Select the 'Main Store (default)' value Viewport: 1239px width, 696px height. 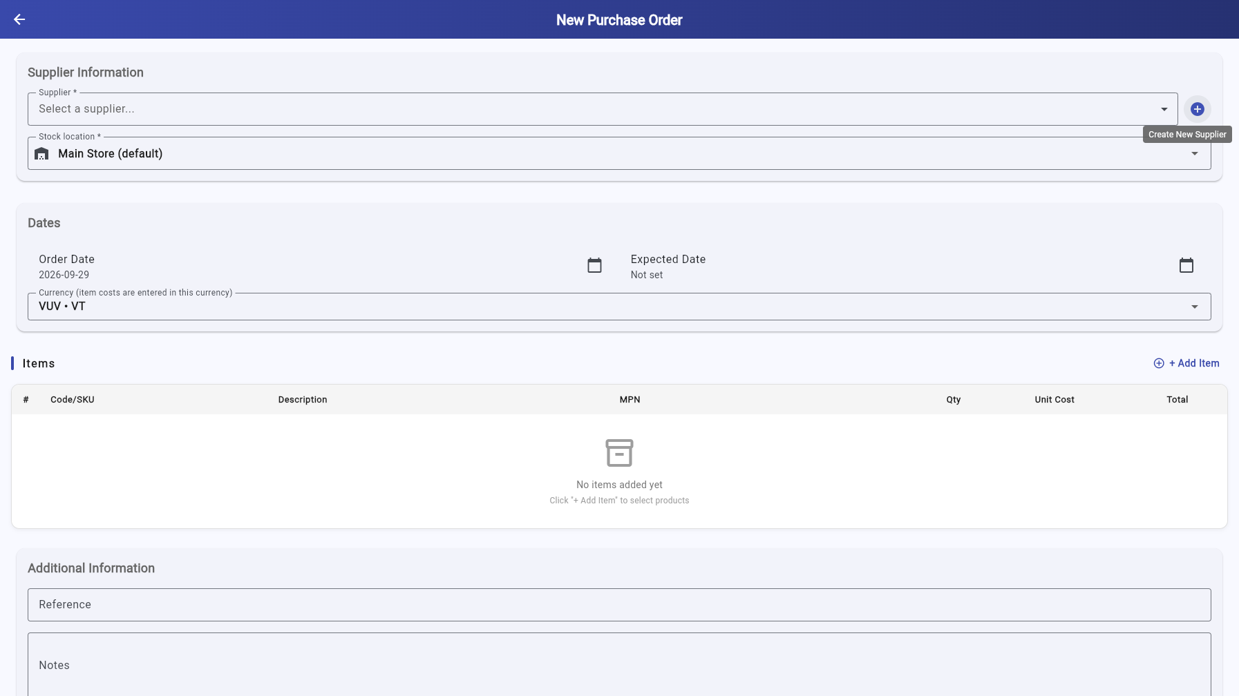[x=111, y=153]
